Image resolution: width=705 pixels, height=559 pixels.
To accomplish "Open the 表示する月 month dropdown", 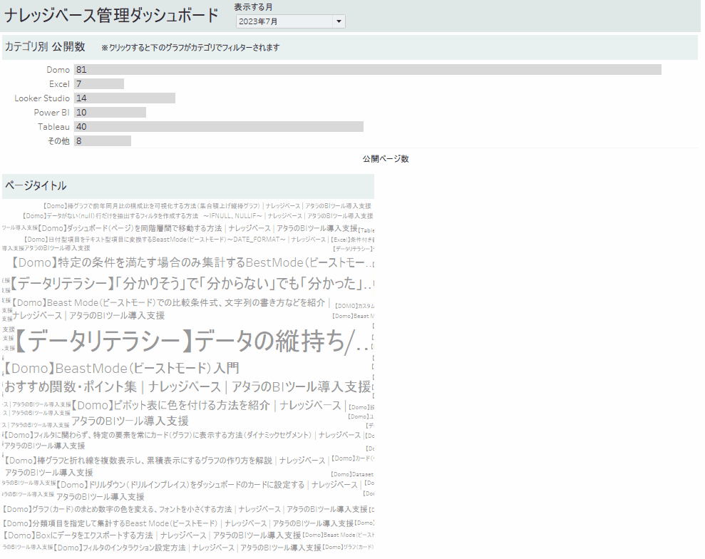I will (x=290, y=21).
